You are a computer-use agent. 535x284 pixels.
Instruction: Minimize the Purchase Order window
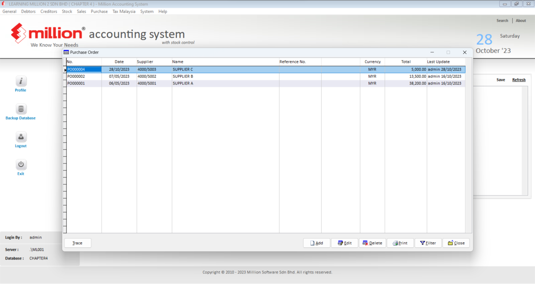(432, 52)
